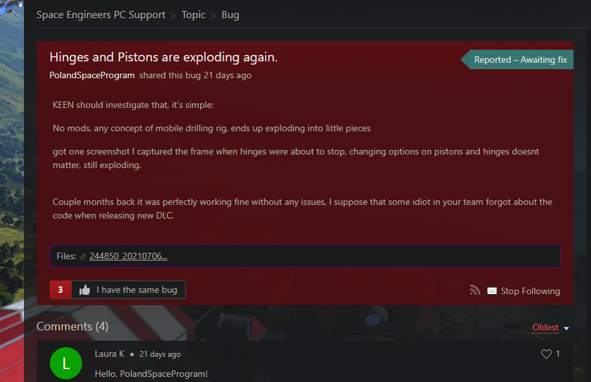Open the Topic breadcrumb
The width and height of the screenshot is (591, 382).
[x=193, y=15]
